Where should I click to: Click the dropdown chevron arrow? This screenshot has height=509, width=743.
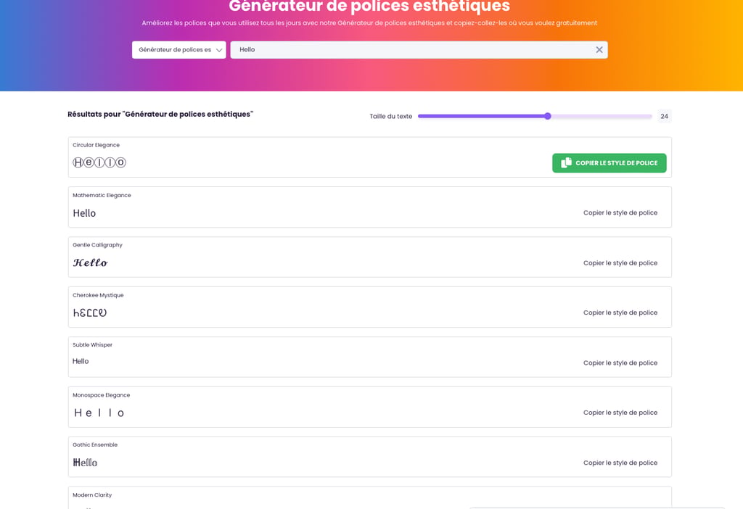click(x=219, y=50)
